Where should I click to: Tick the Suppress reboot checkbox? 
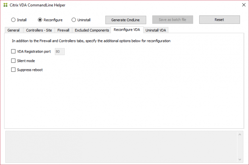click(x=13, y=70)
